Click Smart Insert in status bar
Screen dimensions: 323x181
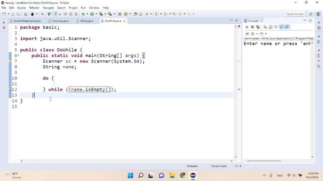click(x=219, y=166)
